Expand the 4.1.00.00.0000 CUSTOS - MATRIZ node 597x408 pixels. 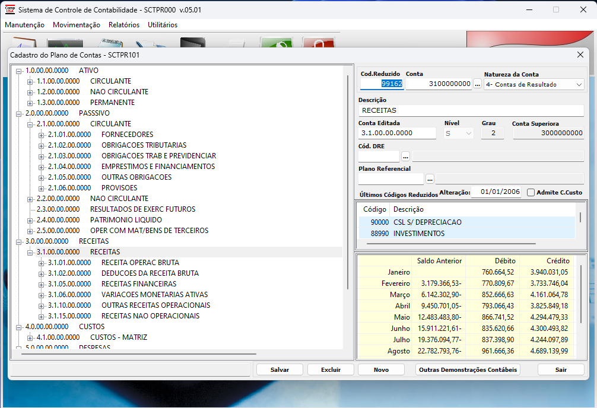coord(30,337)
